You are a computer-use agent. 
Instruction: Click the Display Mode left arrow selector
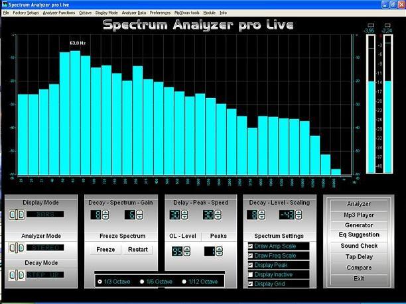pos(12,215)
